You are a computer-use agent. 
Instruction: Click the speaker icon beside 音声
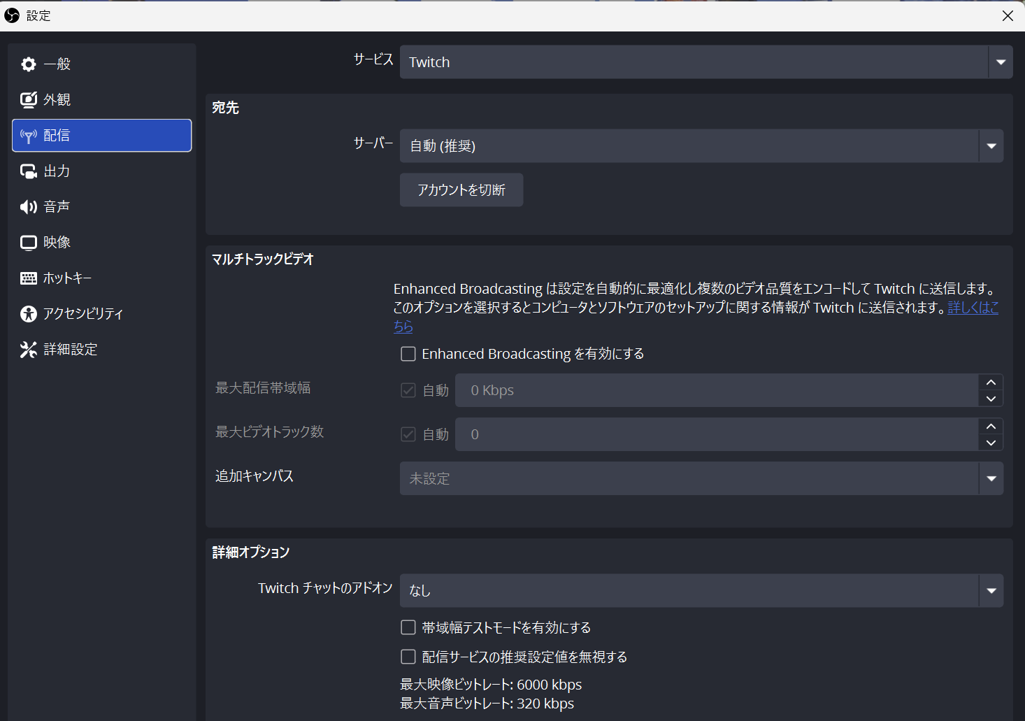tap(29, 207)
